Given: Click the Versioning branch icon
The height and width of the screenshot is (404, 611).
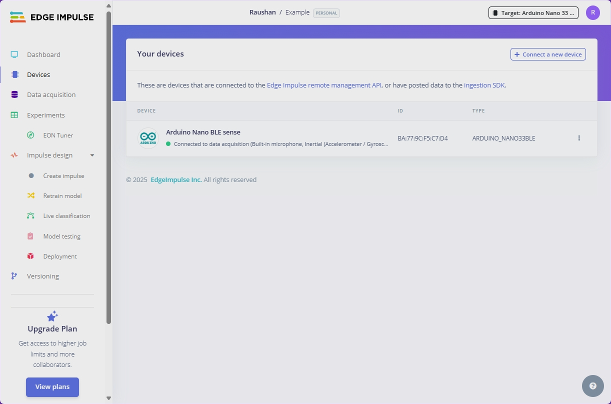Looking at the screenshot, I should click(14, 276).
